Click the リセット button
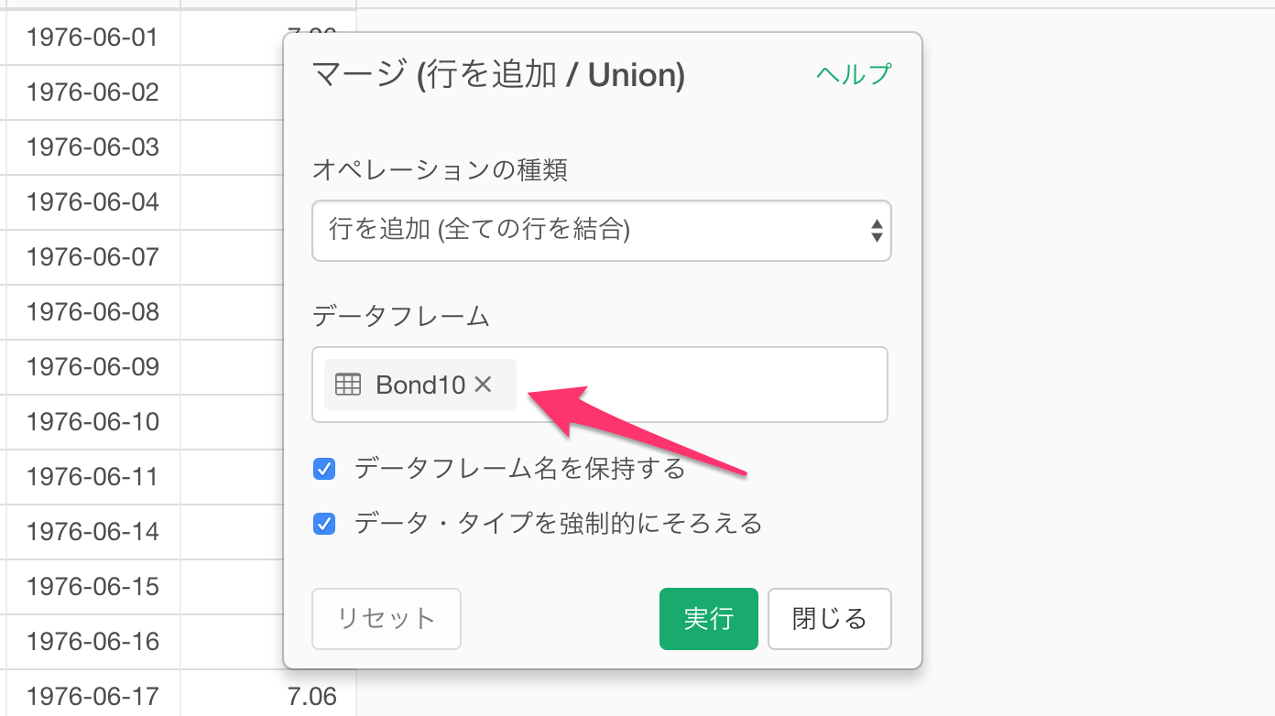The image size is (1275, 716). [387, 619]
